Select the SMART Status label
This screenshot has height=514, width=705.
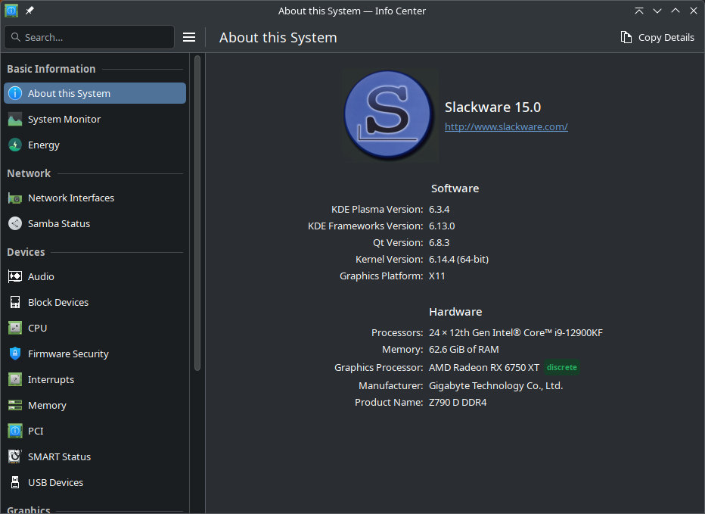[59, 456]
